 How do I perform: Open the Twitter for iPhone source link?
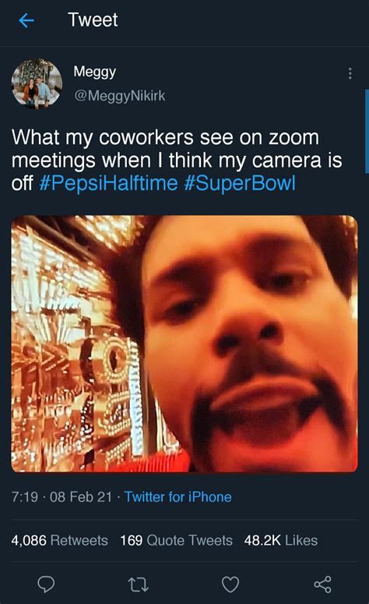click(177, 496)
